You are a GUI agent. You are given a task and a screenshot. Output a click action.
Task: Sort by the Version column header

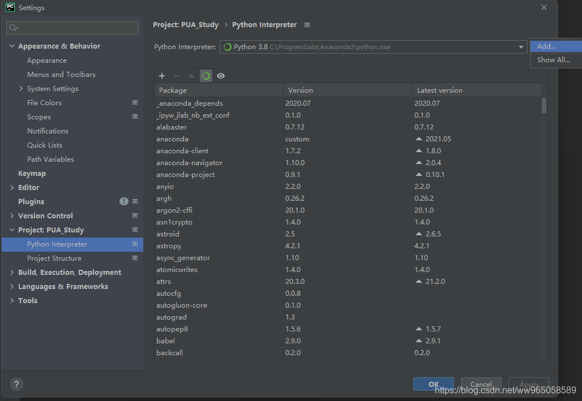coord(348,90)
